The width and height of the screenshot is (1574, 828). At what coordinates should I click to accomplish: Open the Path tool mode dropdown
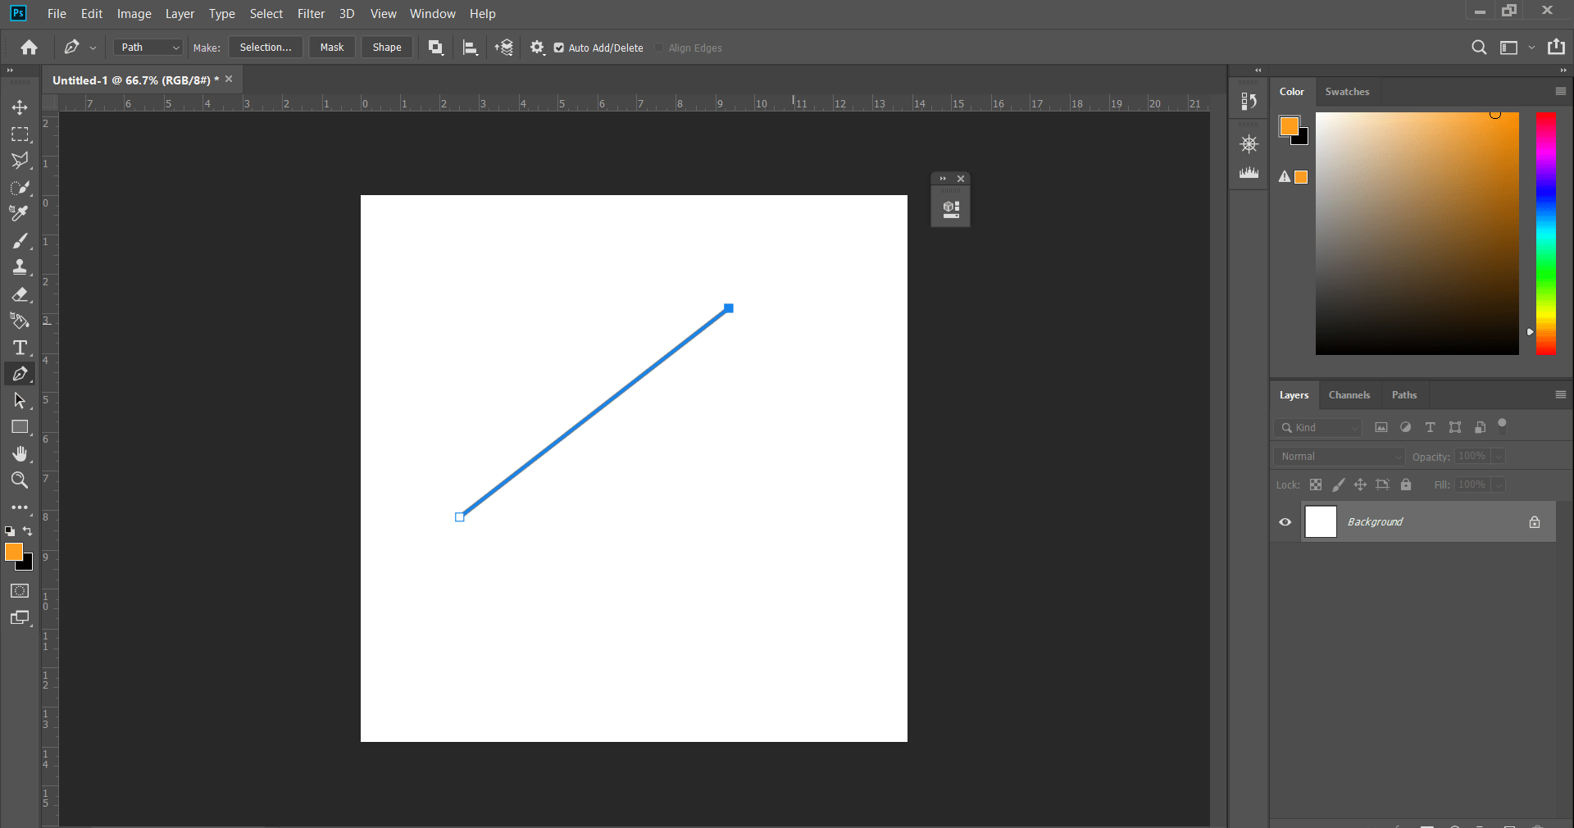point(148,48)
